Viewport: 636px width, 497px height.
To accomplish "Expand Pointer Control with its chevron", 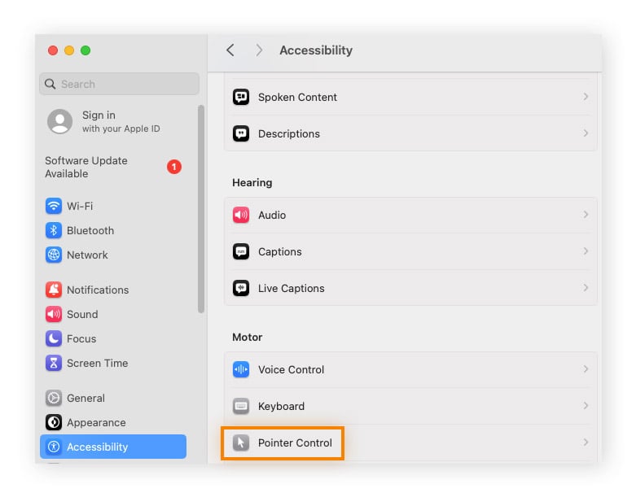I will click(586, 442).
